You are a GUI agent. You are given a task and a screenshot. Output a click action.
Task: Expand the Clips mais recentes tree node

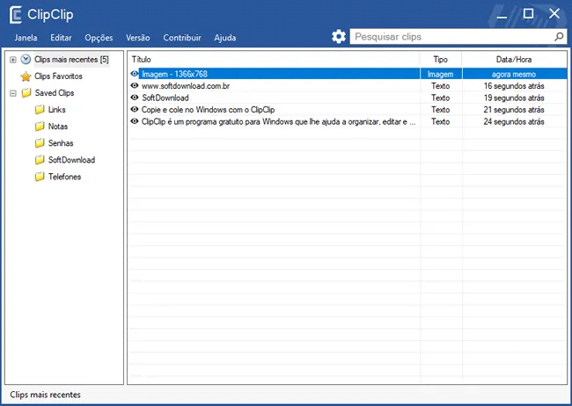(13, 60)
